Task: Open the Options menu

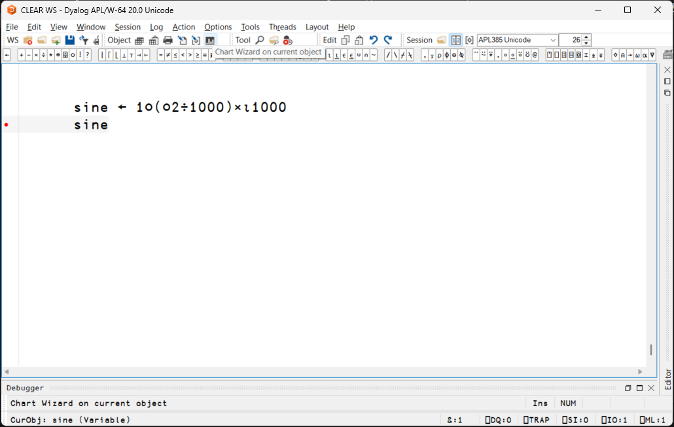Action: [x=218, y=27]
